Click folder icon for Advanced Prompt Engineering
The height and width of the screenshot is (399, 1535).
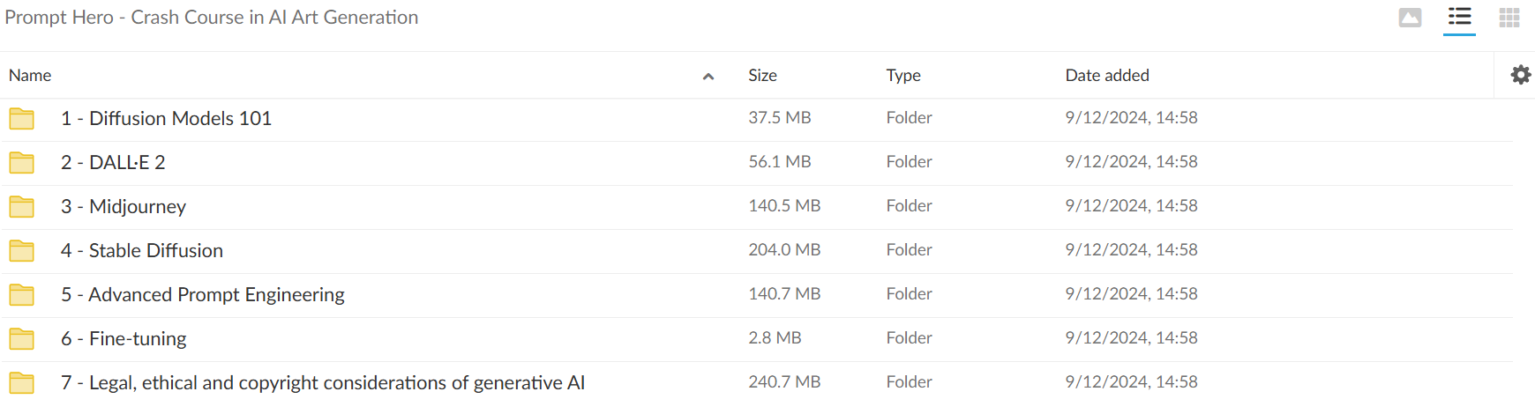(22, 294)
